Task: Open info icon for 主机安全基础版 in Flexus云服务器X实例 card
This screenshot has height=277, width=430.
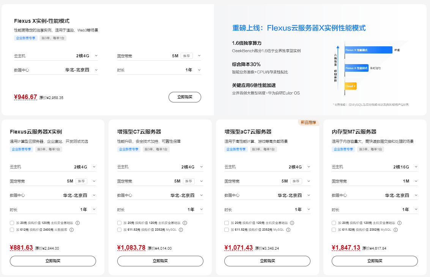Action: point(77,223)
